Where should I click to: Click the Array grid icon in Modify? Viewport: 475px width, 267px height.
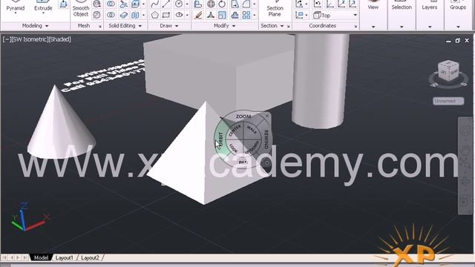click(x=246, y=15)
